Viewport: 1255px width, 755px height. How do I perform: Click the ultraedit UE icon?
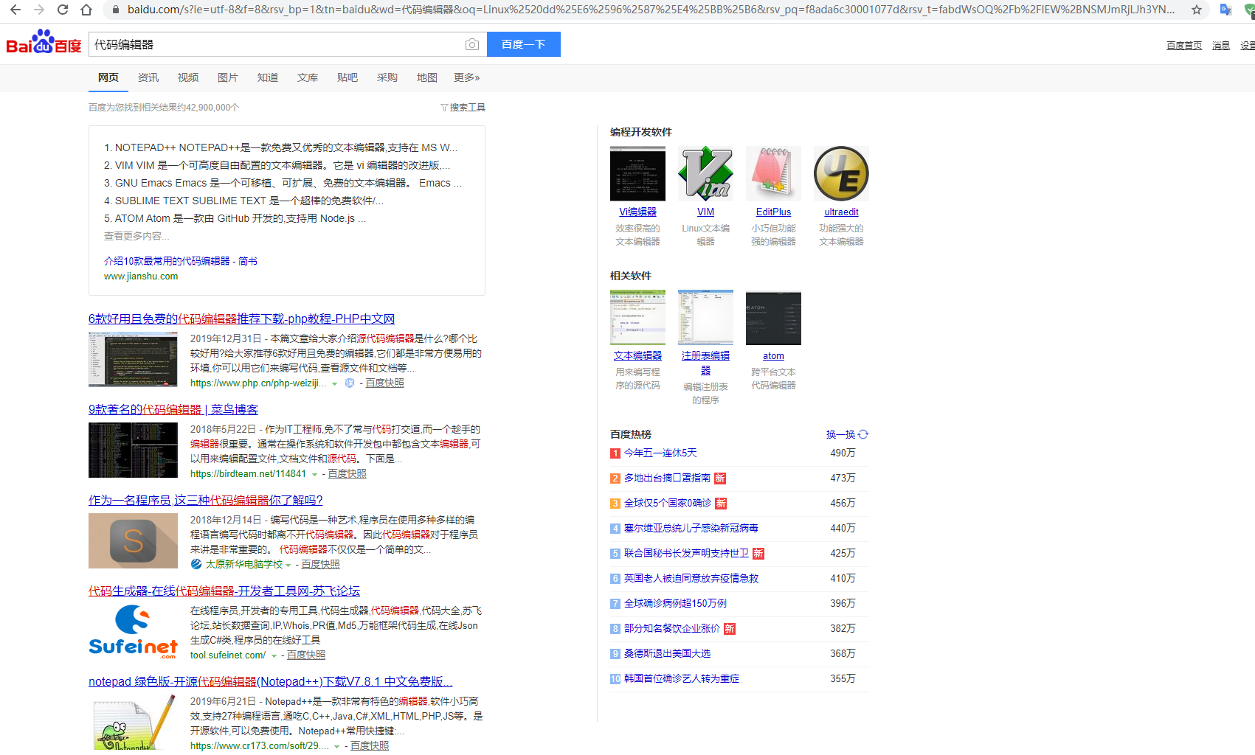pyautogui.click(x=841, y=173)
